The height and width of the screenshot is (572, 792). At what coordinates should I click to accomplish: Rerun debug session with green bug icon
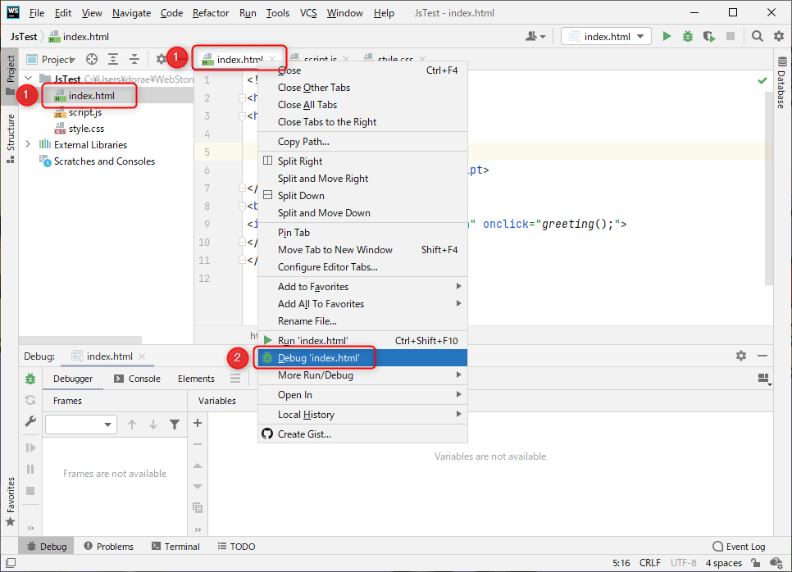pyautogui.click(x=30, y=379)
